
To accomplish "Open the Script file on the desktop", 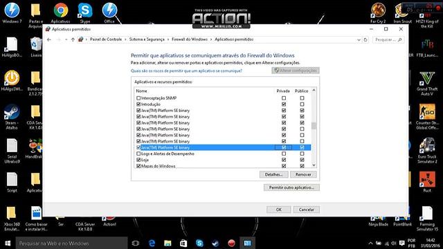I will click(12, 183).
